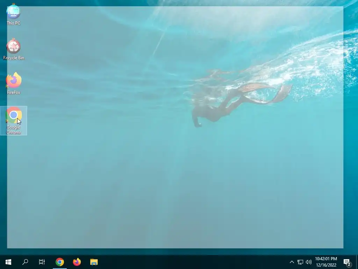
Task: Select the FireFox desktop shortcut
Action: (14, 83)
